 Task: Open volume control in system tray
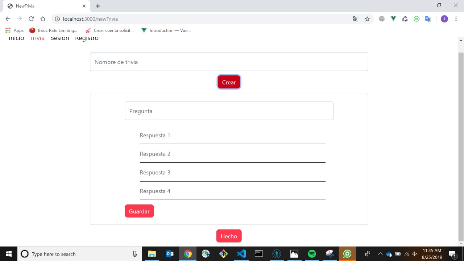coord(415,254)
